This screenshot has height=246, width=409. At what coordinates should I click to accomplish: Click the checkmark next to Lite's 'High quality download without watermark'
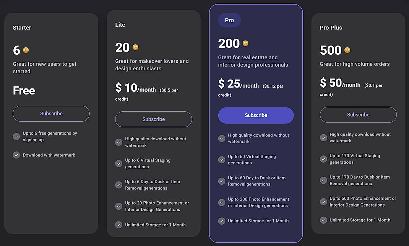click(118, 142)
